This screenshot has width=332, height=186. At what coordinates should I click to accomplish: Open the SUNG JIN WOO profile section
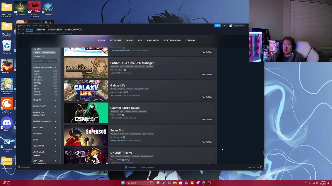(74, 29)
